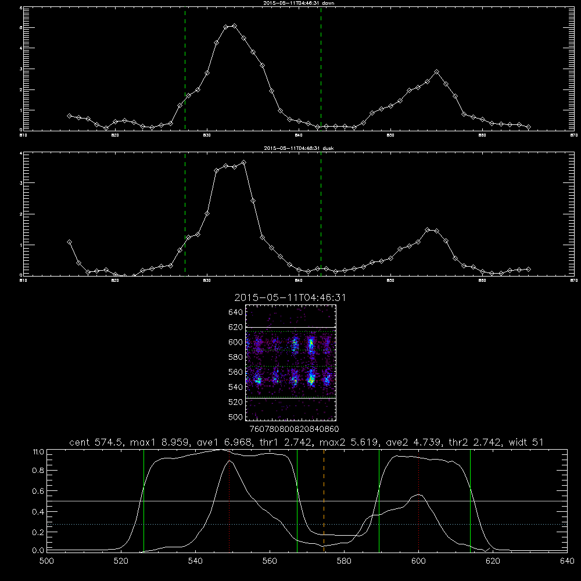Select the green vertical line near 589
581x581 pixels.
[x=379, y=500]
